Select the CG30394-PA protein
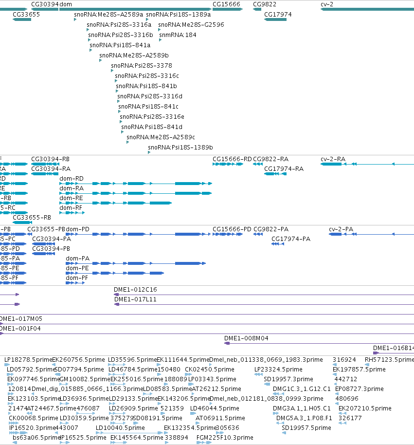Viewport: 414px width, 445px height. tap(43, 244)
